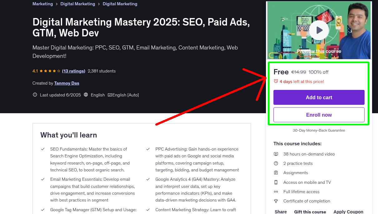Click the alarm clock icon beside days left
The height and width of the screenshot is (214, 378).
click(x=276, y=81)
